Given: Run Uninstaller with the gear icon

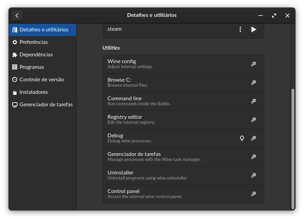Looking at the screenshot, I should tap(253, 175).
